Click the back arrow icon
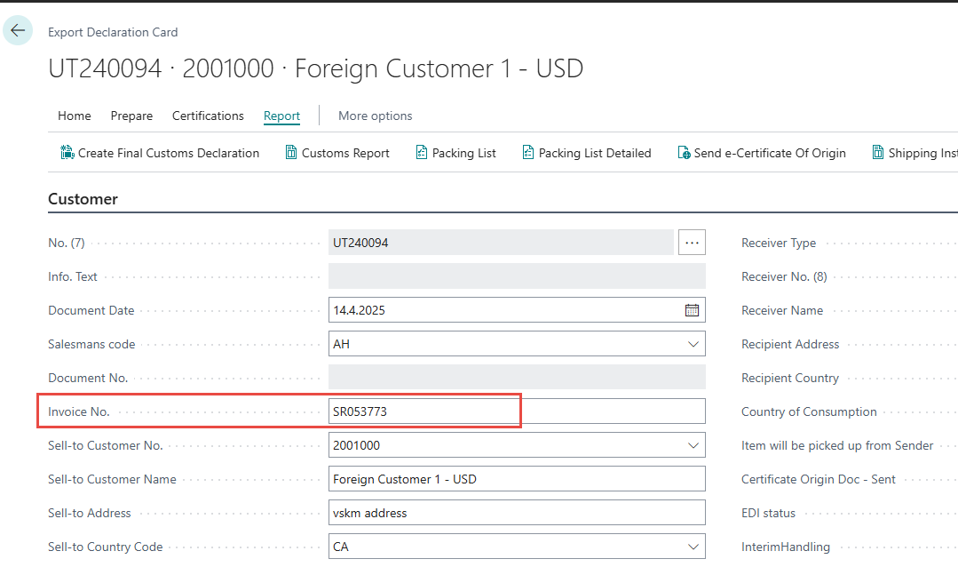 [x=18, y=30]
